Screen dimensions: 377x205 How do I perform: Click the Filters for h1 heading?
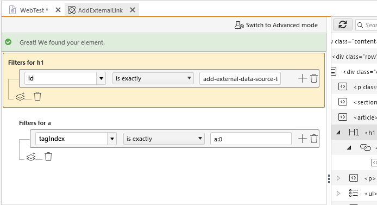(x=26, y=63)
